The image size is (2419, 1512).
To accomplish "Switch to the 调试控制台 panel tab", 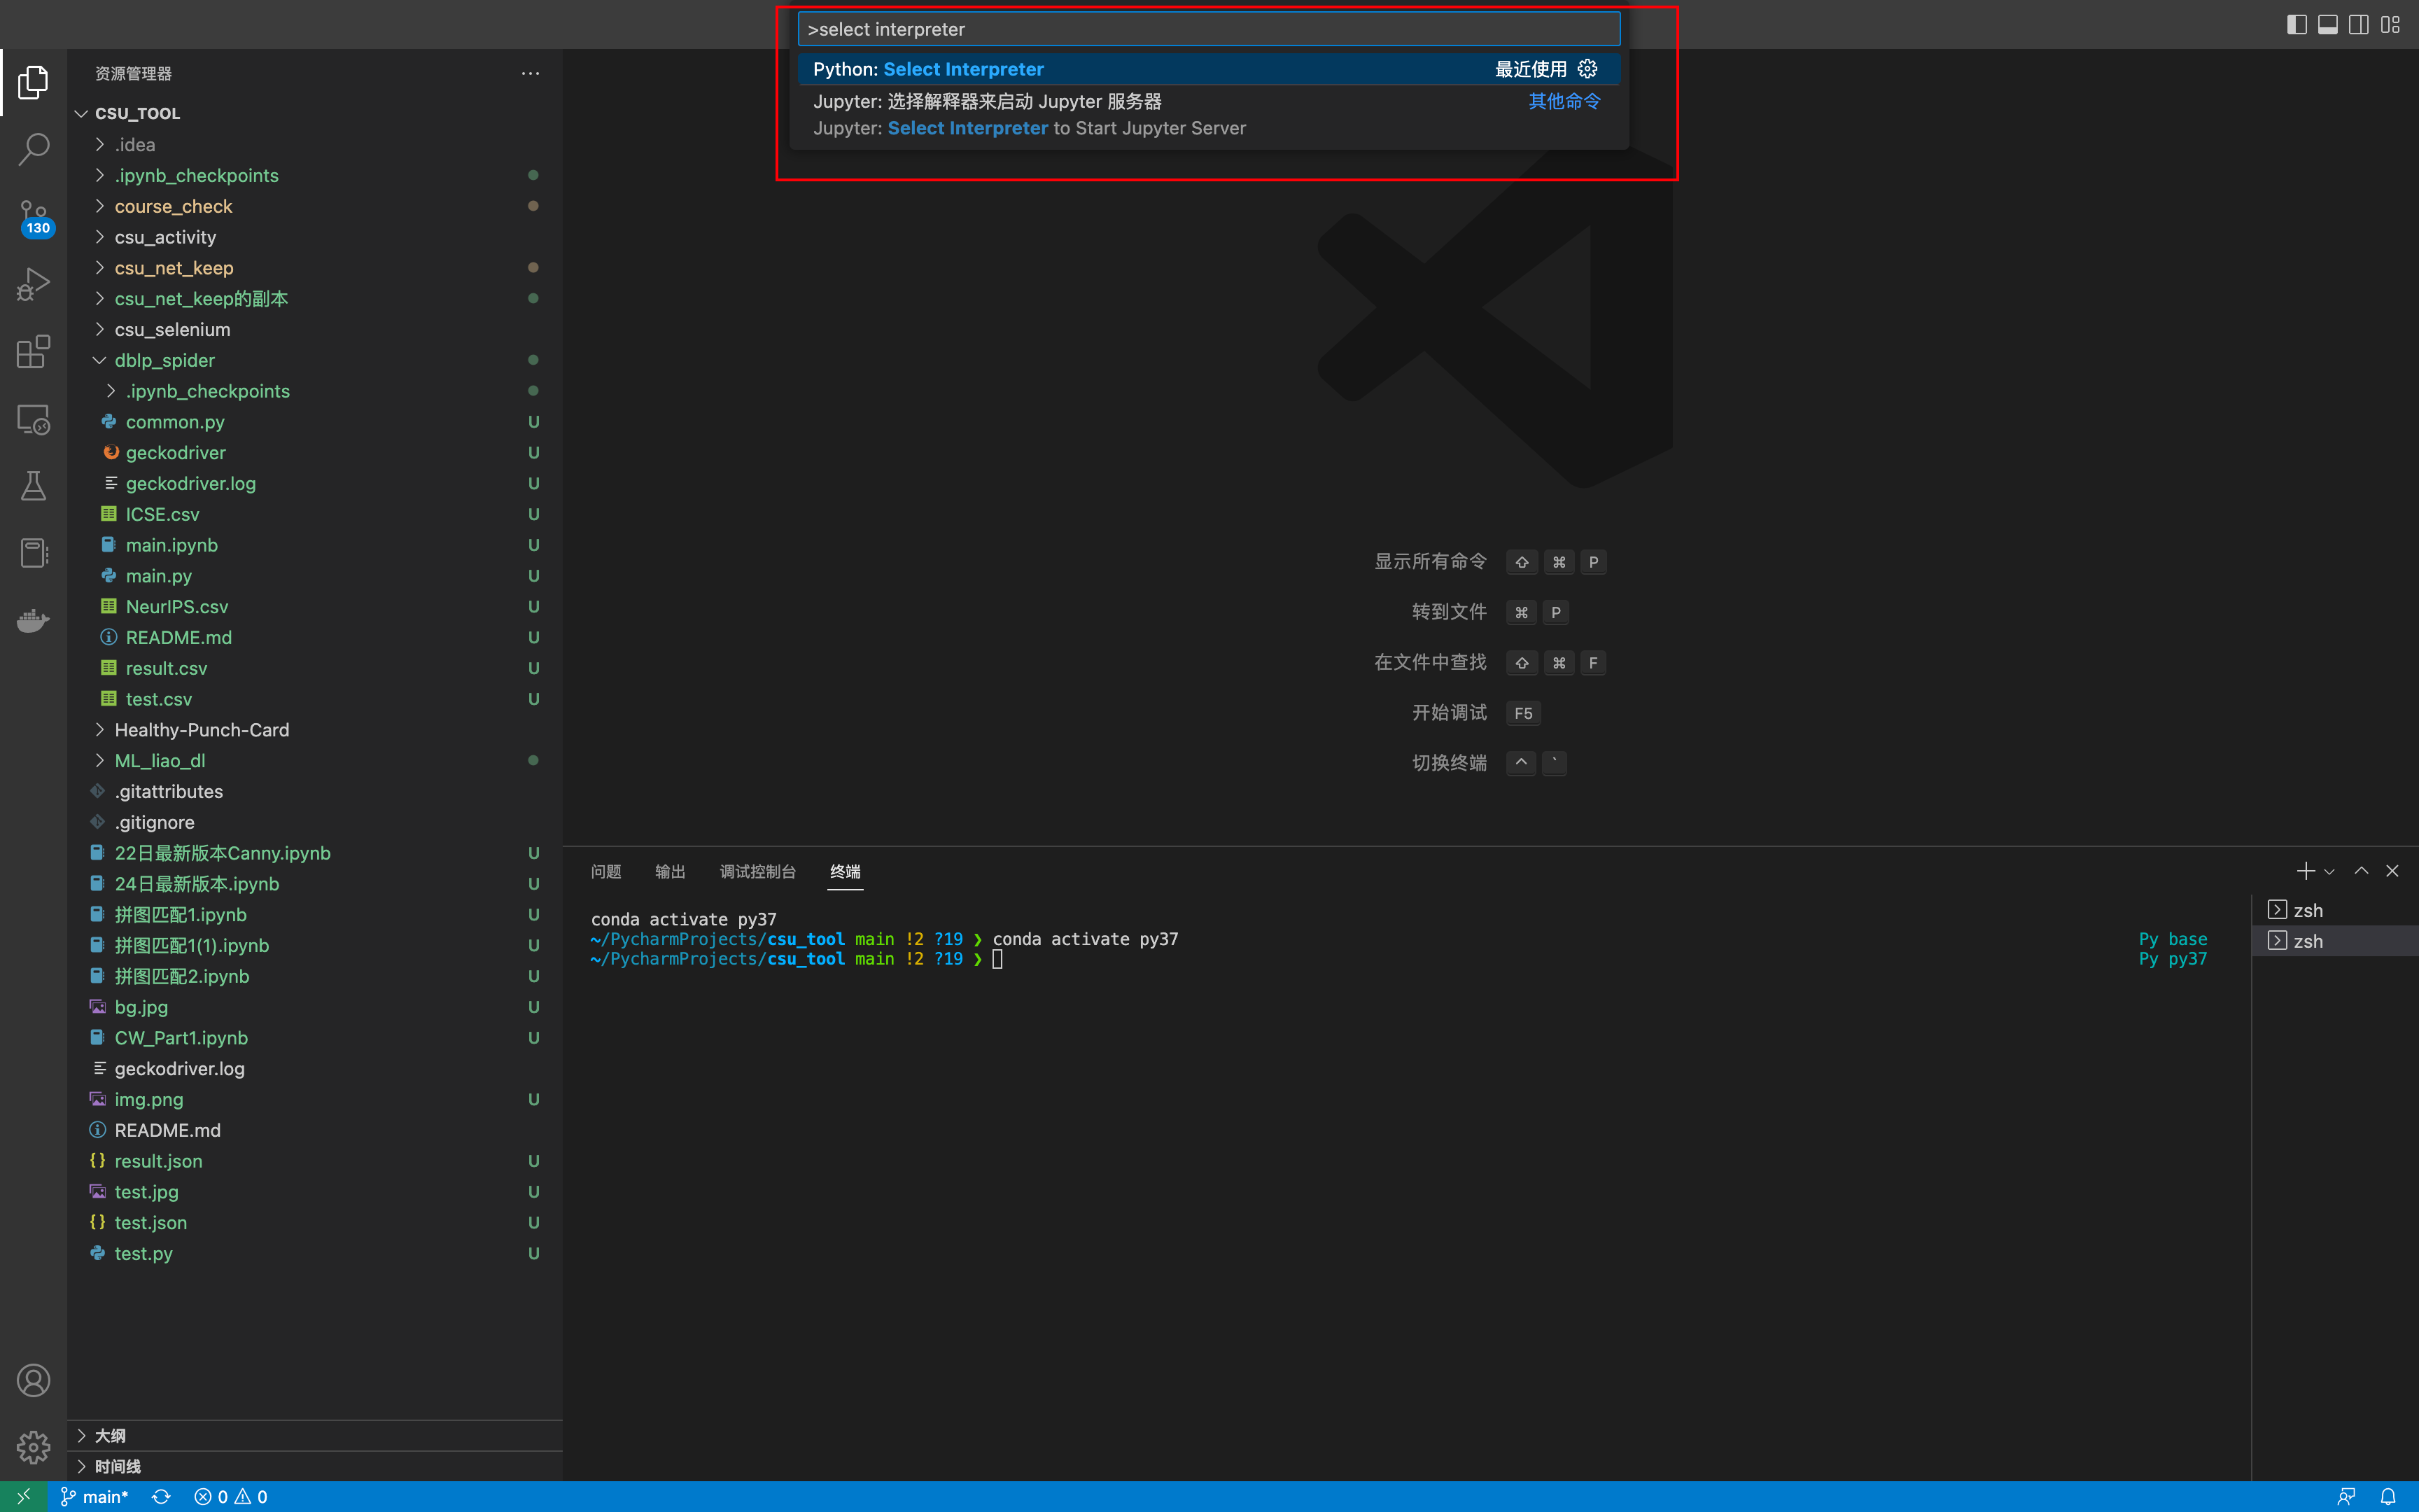I will pyautogui.click(x=757, y=872).
